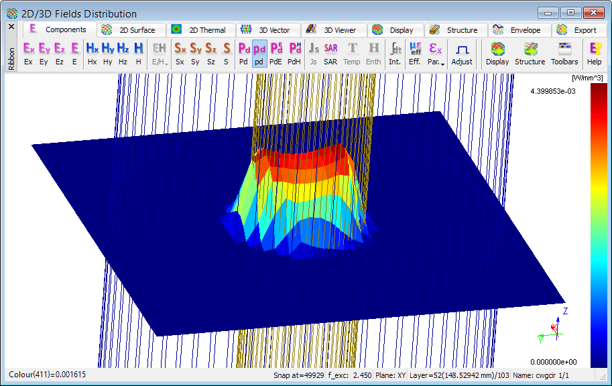
Task: Click the SAR distribution icon
Action: tap(330, 53)
